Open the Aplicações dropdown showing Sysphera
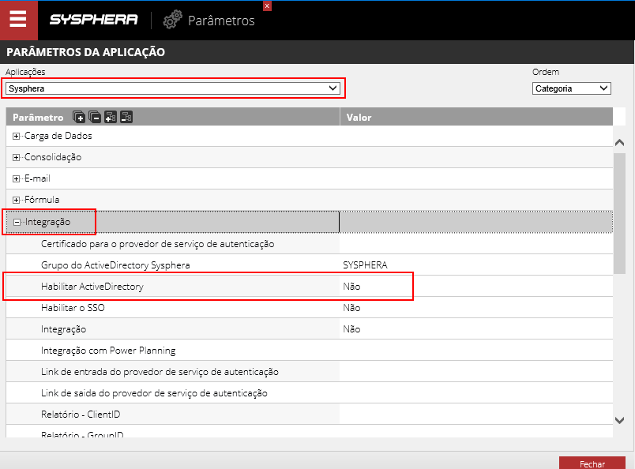This screenshot has height=469, width=635. (x=173, y=88)
